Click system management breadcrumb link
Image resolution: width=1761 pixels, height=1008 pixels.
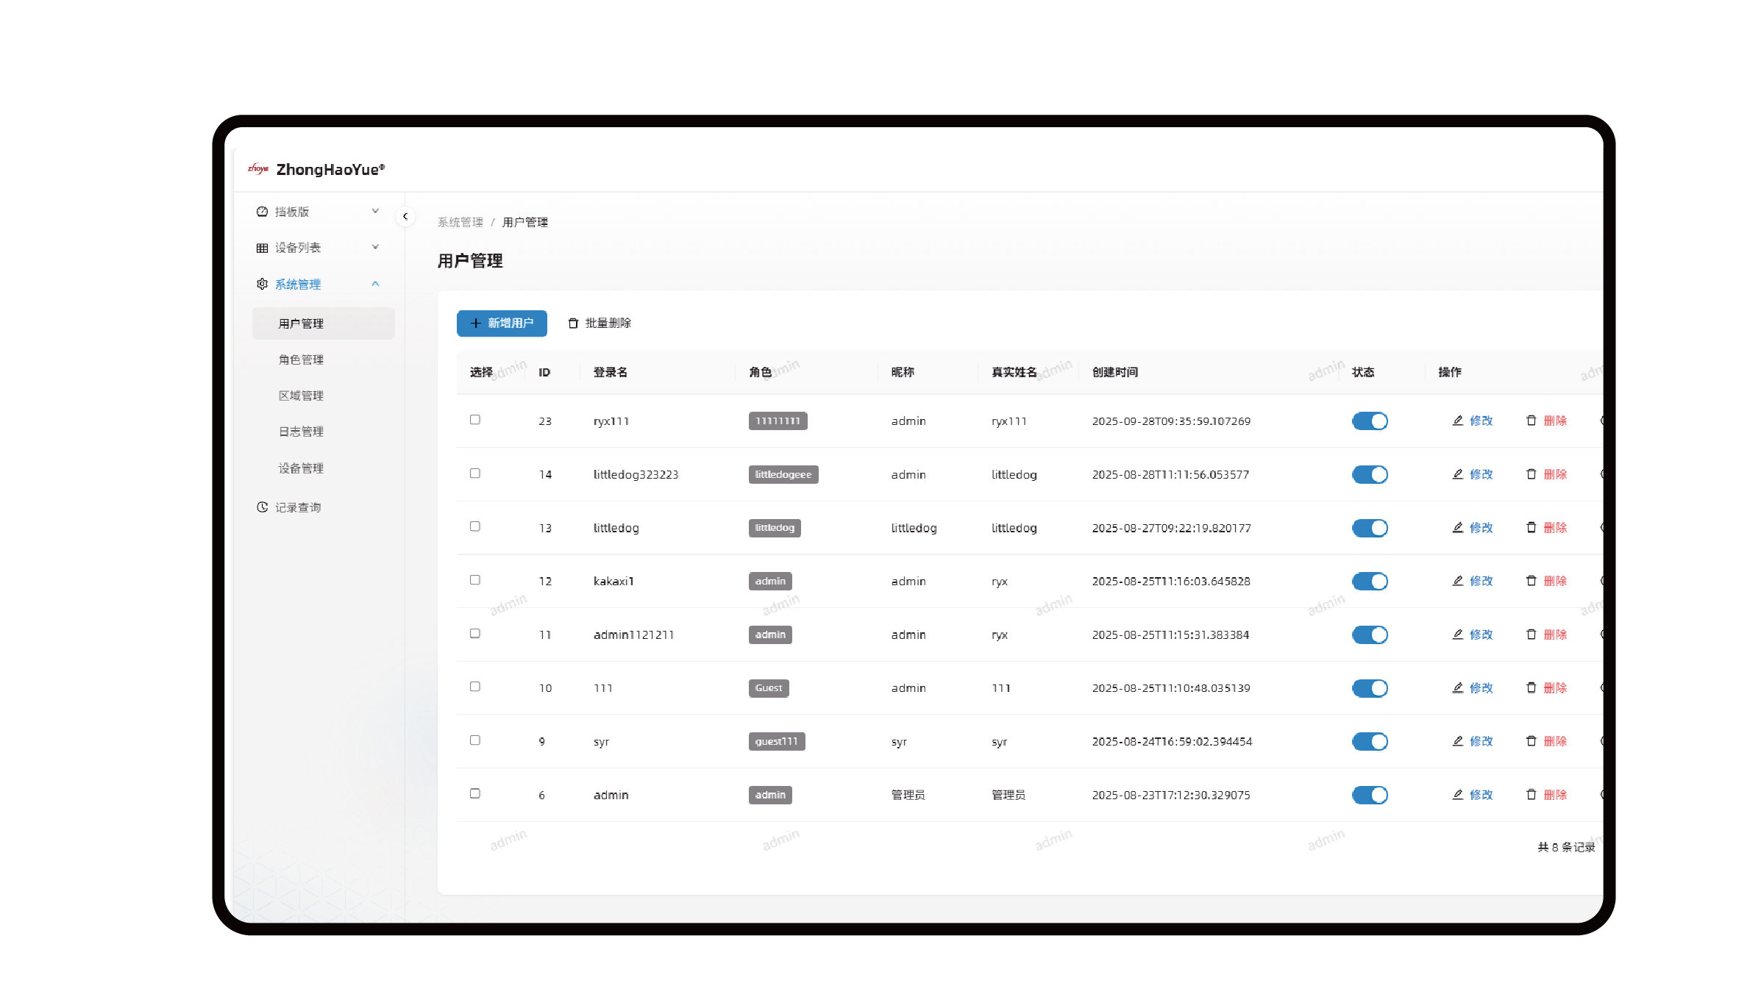[x=460, y=222]
